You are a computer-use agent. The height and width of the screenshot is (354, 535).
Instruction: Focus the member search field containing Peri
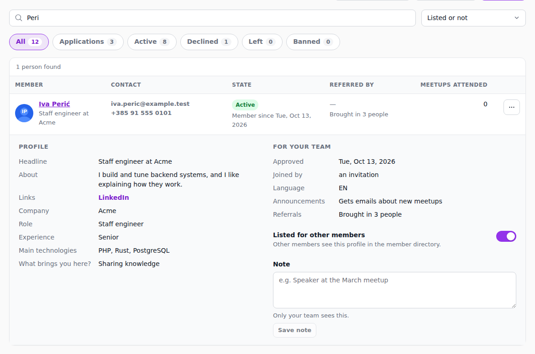[x=212, y=18]
